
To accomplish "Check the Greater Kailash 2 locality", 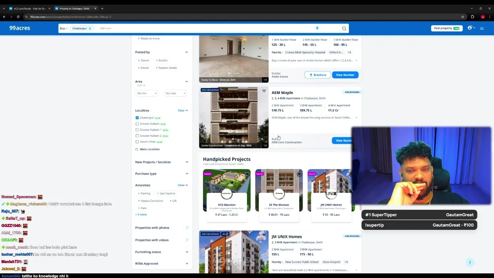I will pyautogui.click(x=137, y=136).
